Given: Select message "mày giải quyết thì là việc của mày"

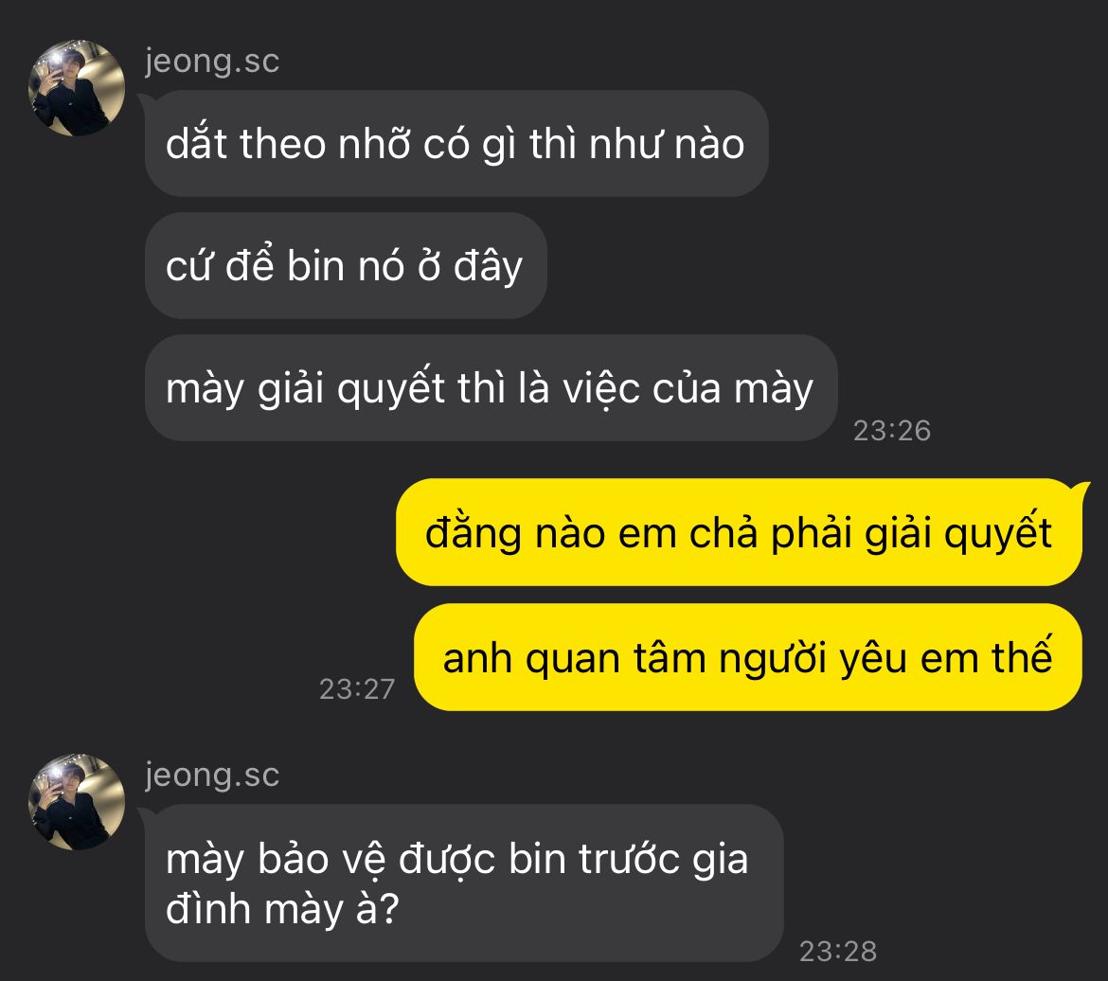Looking at the screenshot, I should click(491, 388).
